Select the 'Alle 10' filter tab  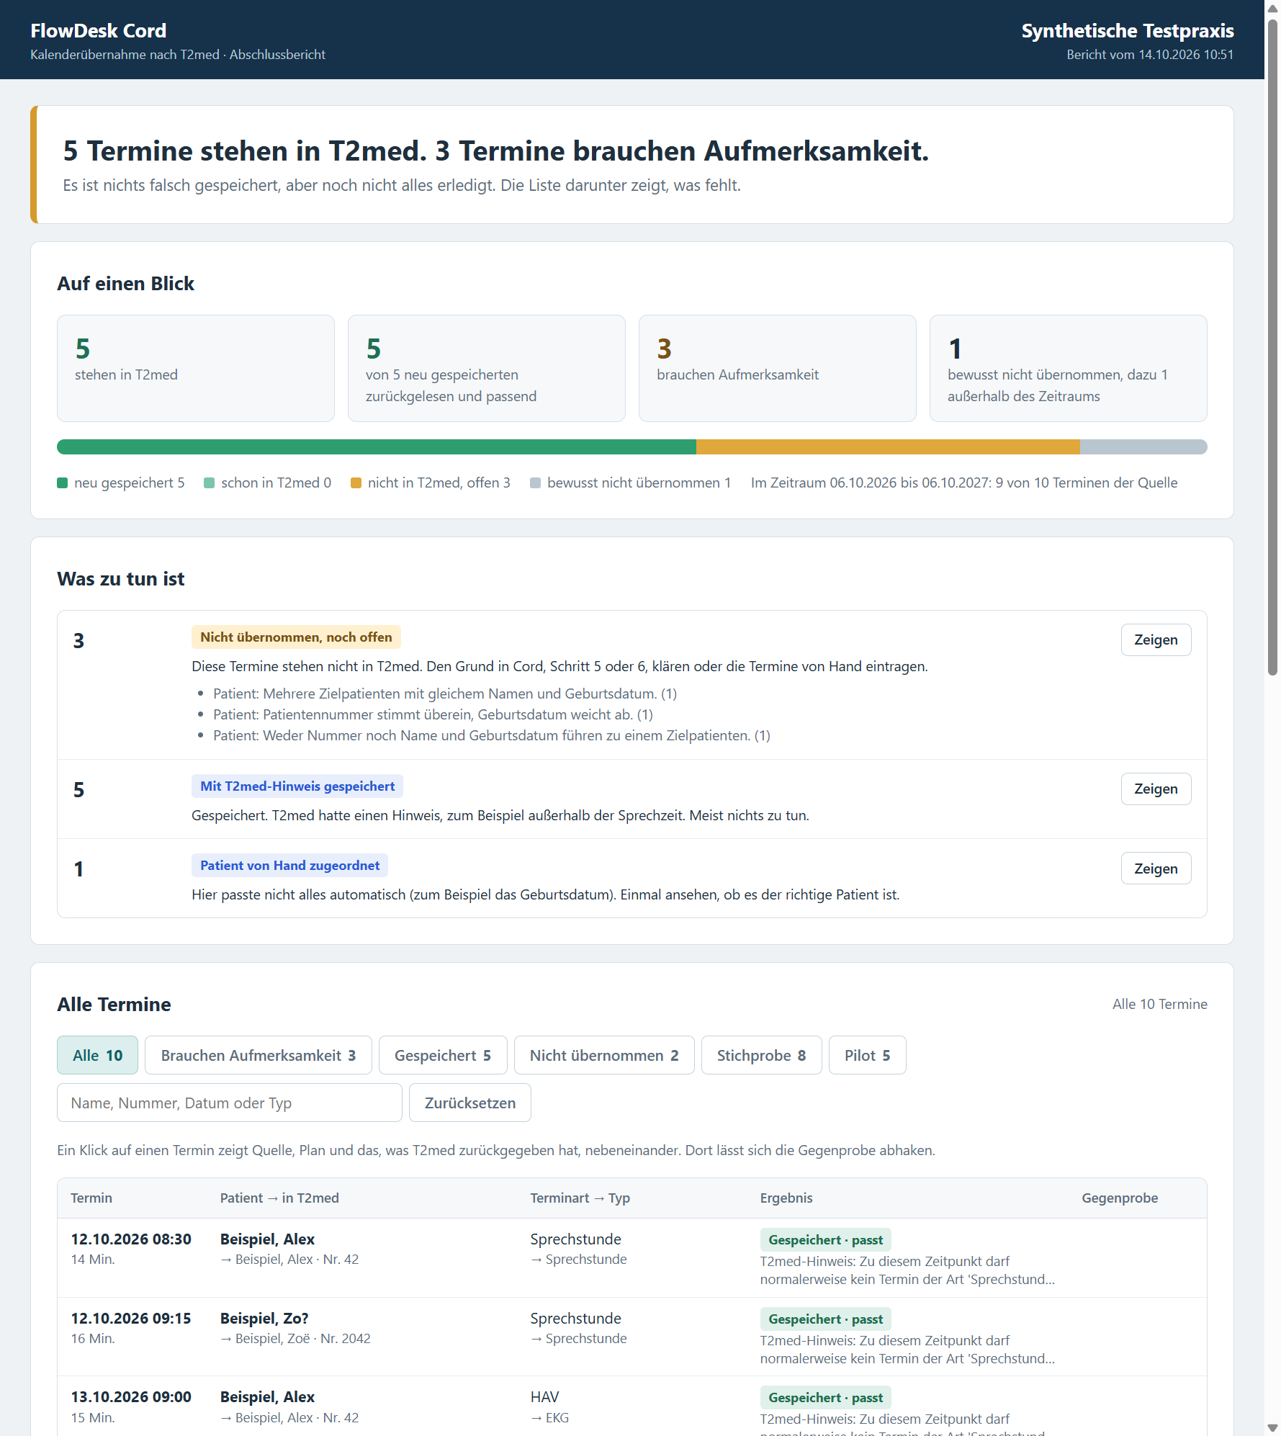click(97, 1055)
